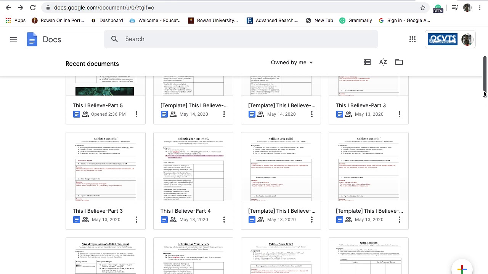Open the Dashboard bookmark
Image resolution: width=488 pixels, height=274 pixels.
point(107,21)
